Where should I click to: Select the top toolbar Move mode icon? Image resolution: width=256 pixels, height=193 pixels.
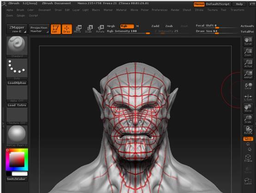coord(78,29)
